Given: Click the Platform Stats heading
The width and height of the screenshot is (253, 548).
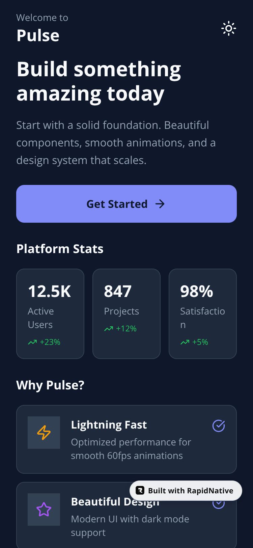Looking at the screenshot, I should click(60, 249).
